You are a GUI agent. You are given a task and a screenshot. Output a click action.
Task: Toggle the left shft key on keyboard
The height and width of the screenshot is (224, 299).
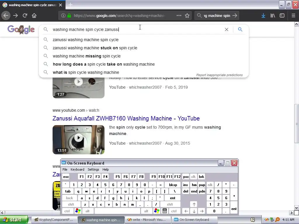pyautogui.click(x=71, y=204)
